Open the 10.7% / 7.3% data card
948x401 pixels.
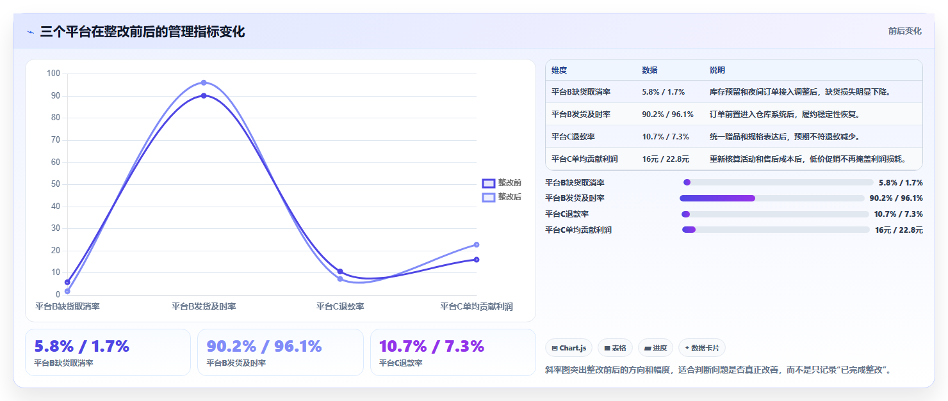453,352
